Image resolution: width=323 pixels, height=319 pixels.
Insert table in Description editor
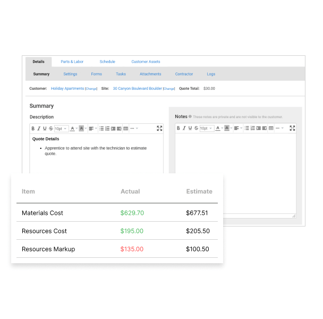coord(125,129)
